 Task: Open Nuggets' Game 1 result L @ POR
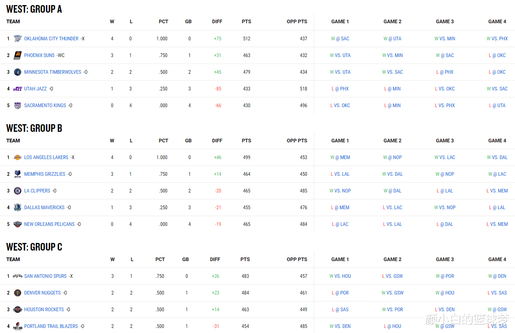tap(340, 293)
